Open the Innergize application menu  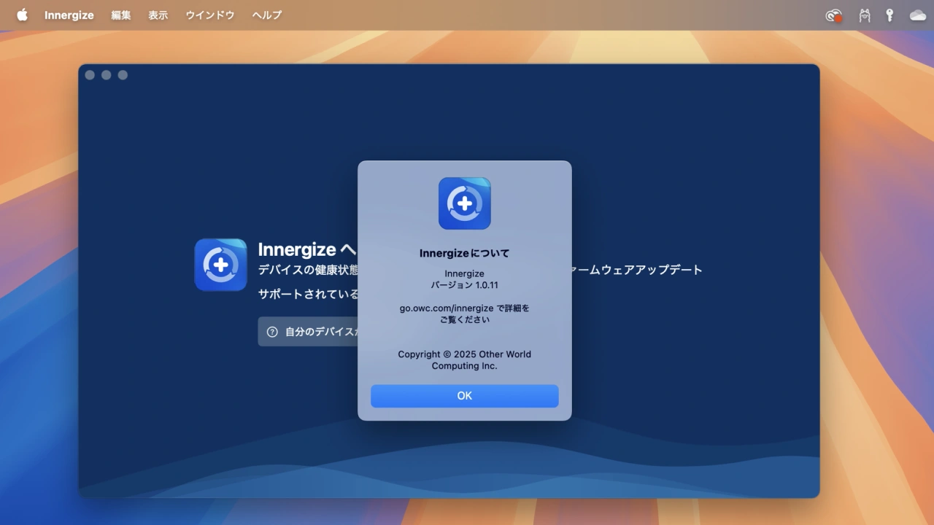pos(69,15)
